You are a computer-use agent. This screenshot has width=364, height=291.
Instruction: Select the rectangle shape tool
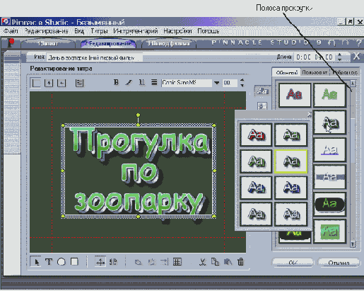click(74, 262)
